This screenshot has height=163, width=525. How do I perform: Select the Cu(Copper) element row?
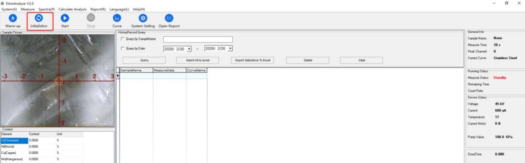pos(42,153)
